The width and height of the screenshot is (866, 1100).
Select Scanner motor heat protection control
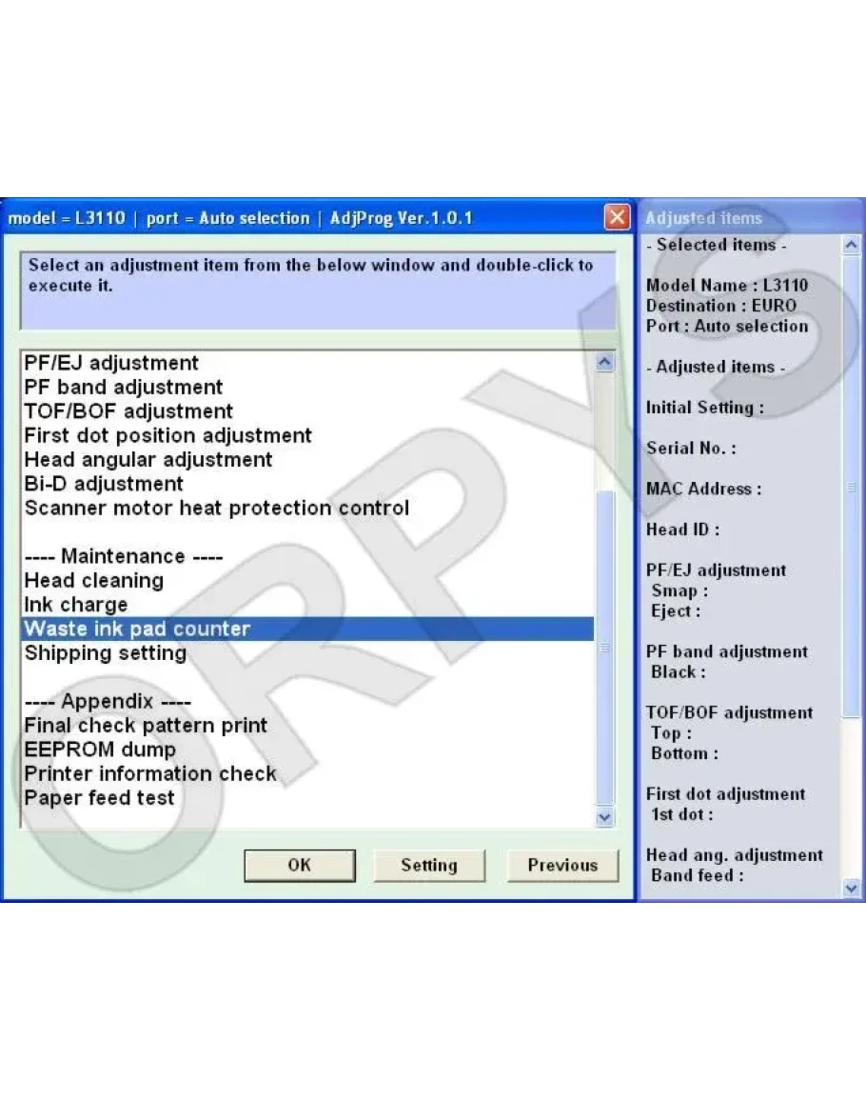pos(217,508)
